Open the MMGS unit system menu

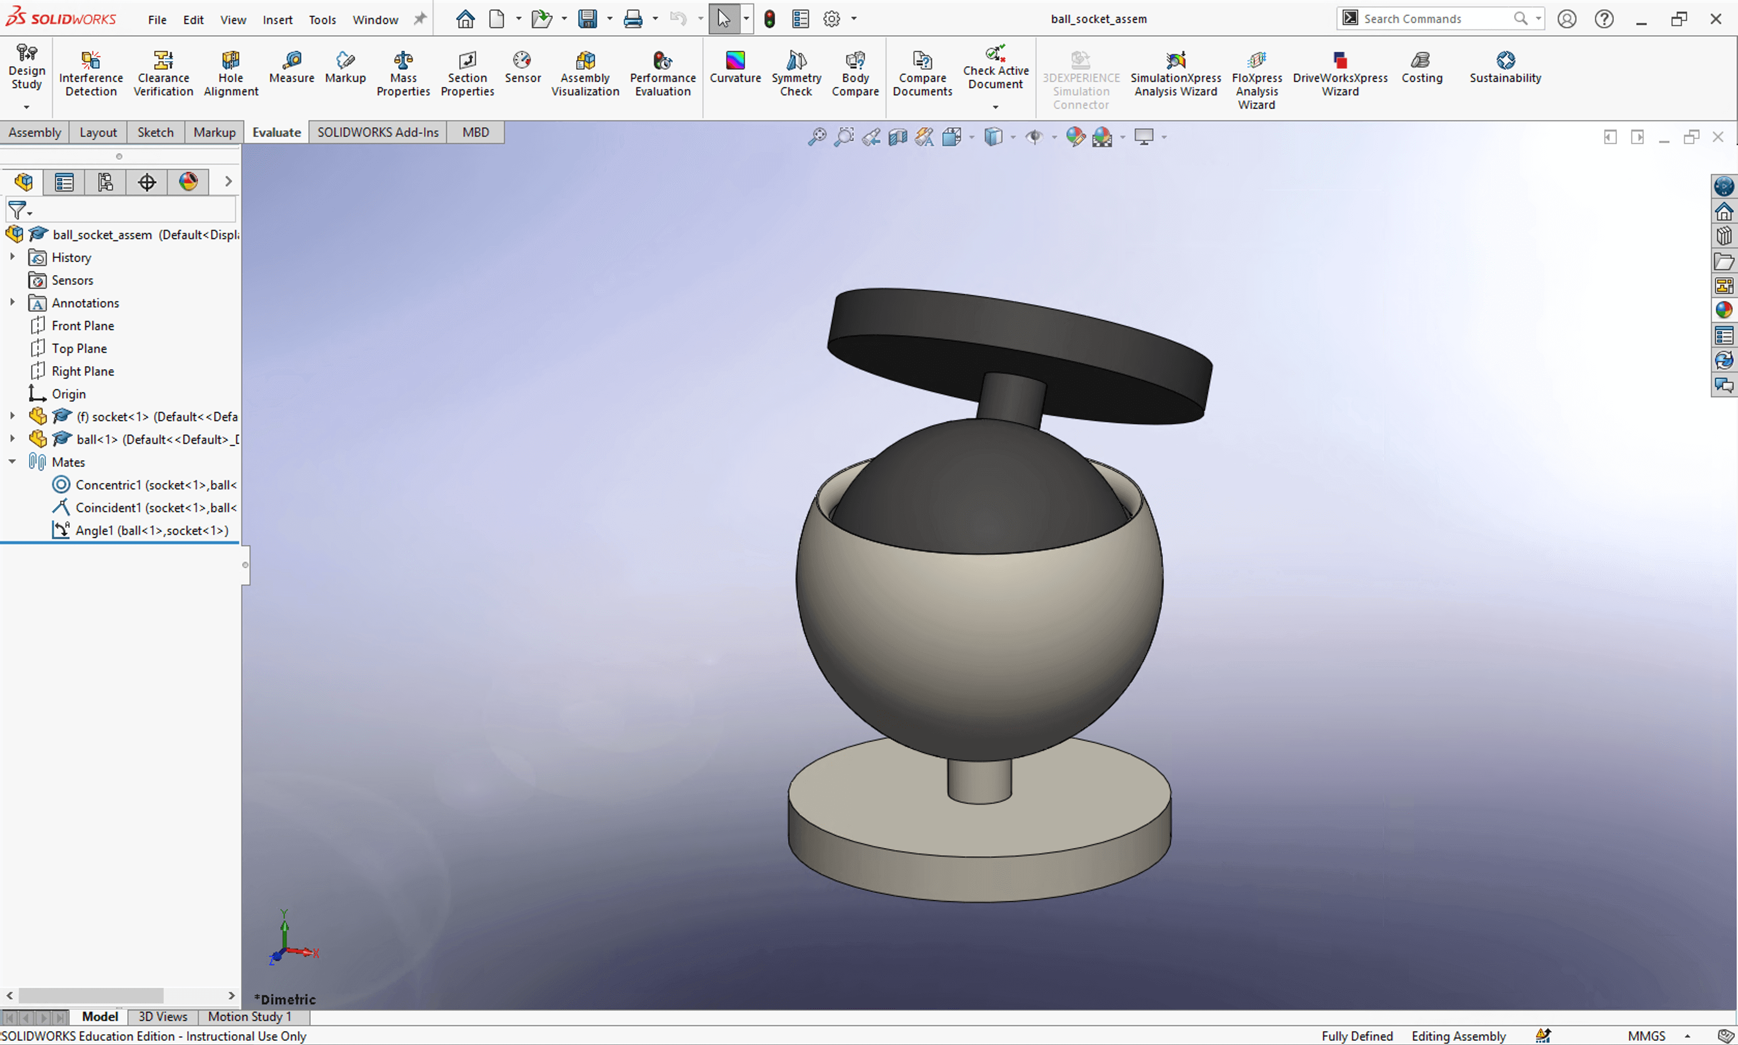coord(1656,1036)
